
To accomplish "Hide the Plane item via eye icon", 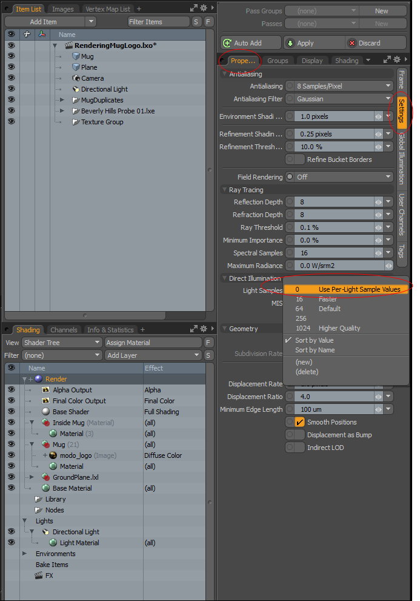I will tap(11, 67).
